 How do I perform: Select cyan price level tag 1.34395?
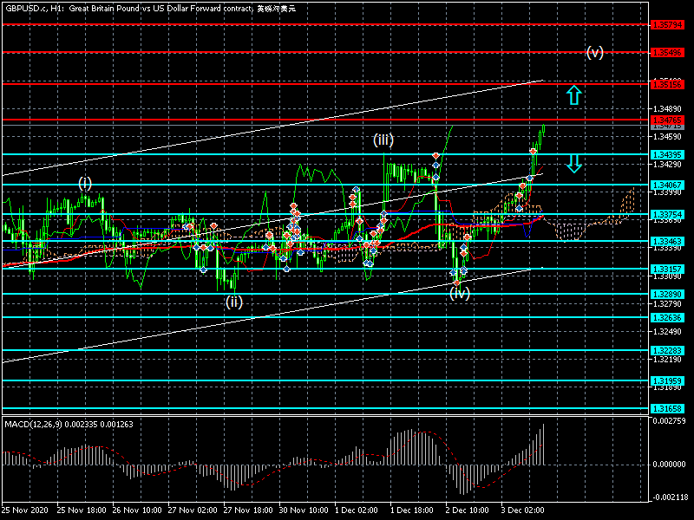[x=667, y=155]
